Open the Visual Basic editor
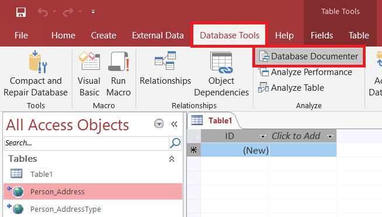 tap(89, 74)
